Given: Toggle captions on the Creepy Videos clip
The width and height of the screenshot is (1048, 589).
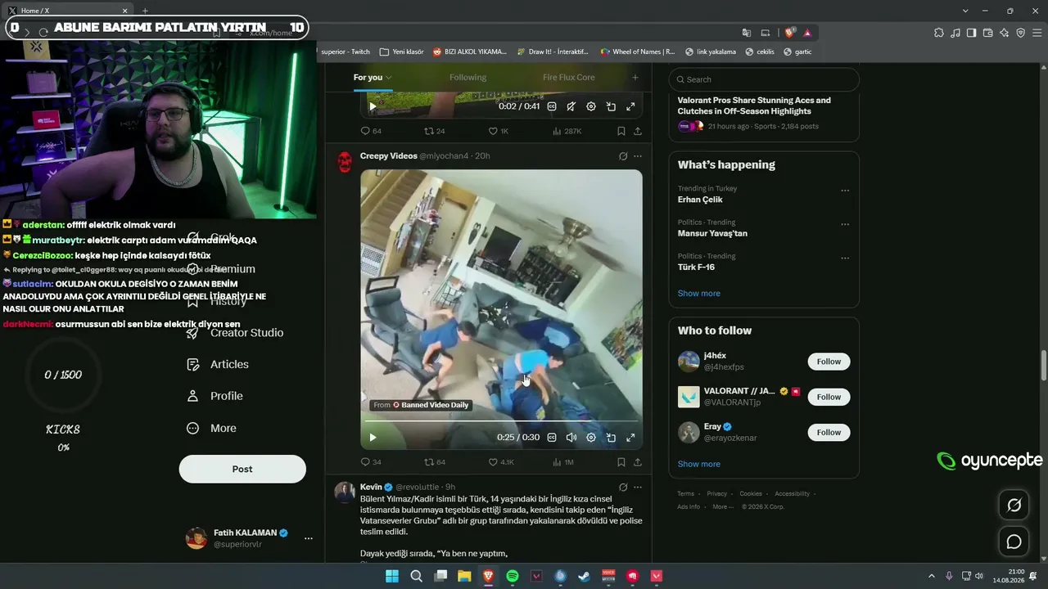Looking at the screenshot, I should 552,438.
